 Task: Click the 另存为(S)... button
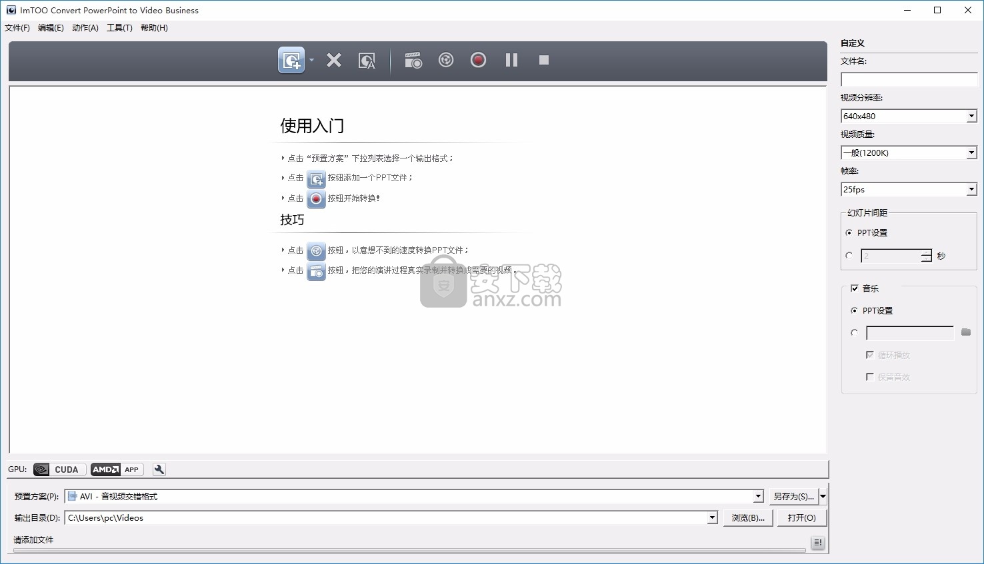[793, 497]
